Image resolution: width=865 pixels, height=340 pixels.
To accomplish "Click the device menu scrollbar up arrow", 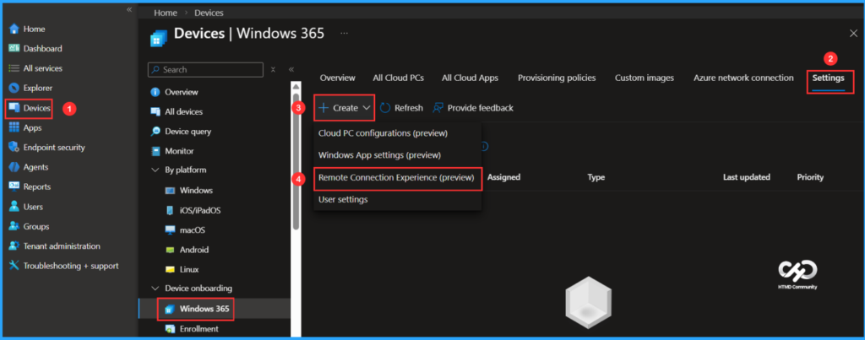I will pos(296,85).
